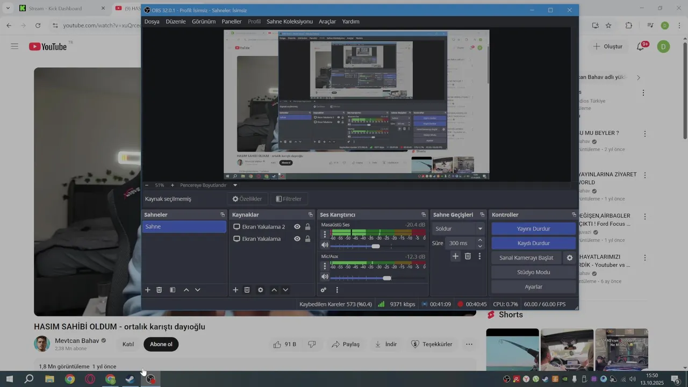Add a new scene with plus icon
Viewport: 688px width, 387px height.
[148, 290]
